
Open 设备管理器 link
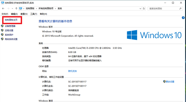click(10, 26)
